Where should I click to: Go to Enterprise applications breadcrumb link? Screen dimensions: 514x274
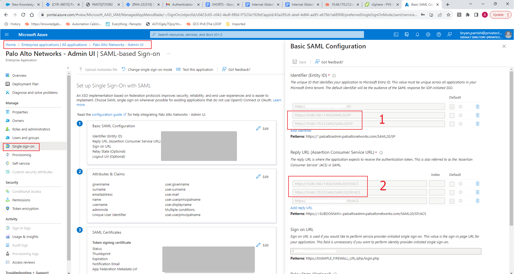54,45
